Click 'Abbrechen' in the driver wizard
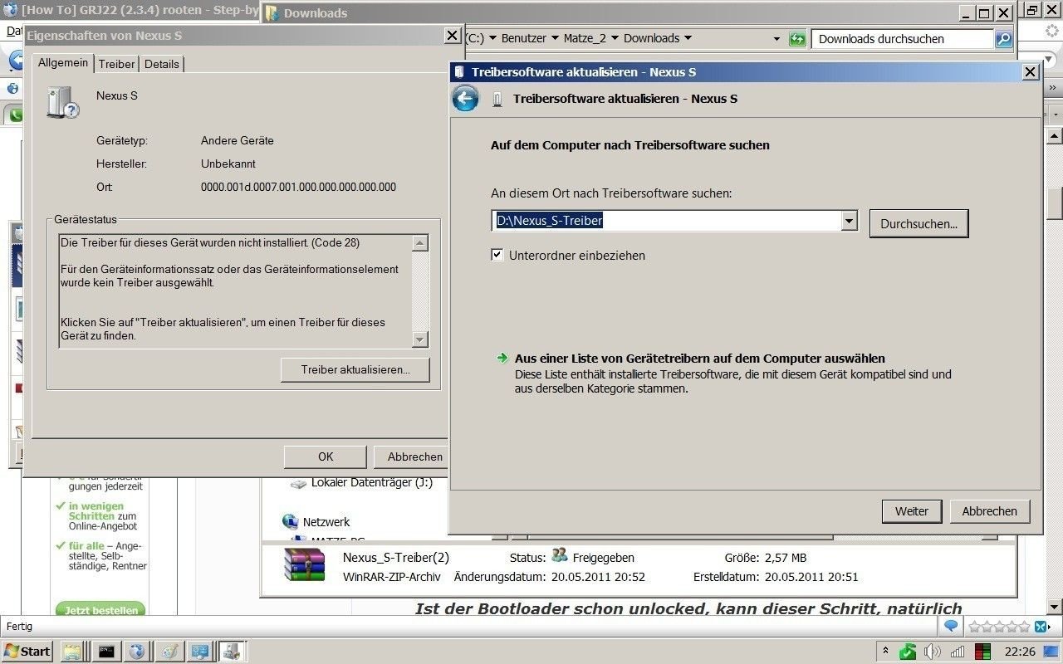1063x664 pixels. (x=989, y=511)
